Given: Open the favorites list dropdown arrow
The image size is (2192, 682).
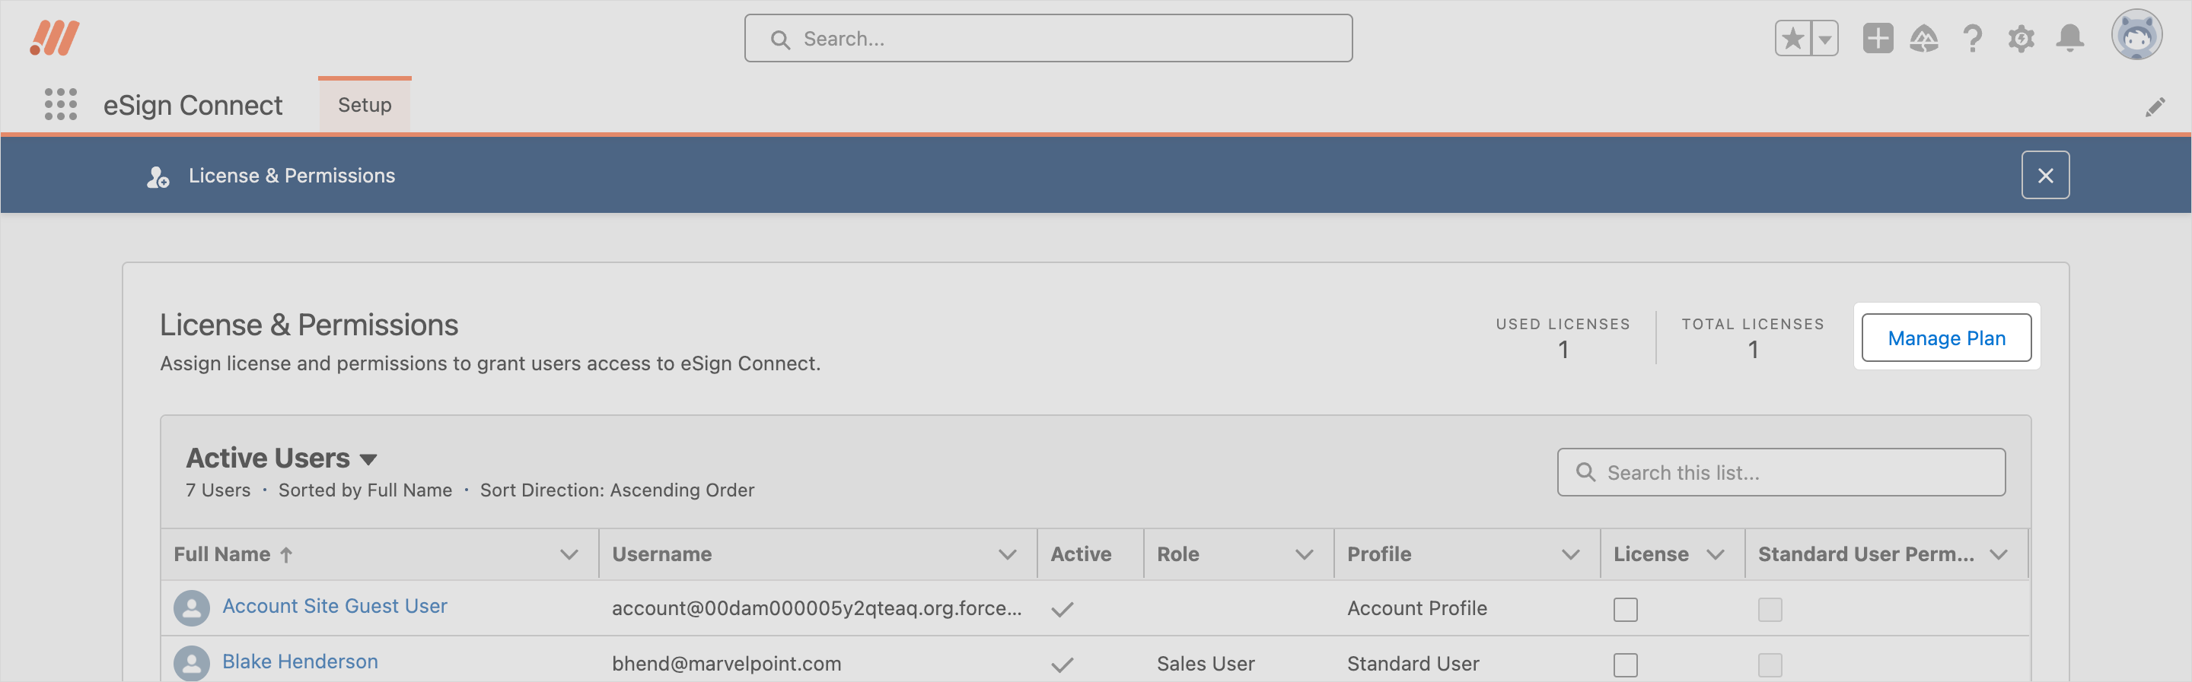Looking at the screenshot, I should (x=1824, y=38).
